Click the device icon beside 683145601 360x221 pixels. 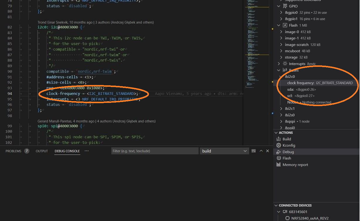[285, 212]
